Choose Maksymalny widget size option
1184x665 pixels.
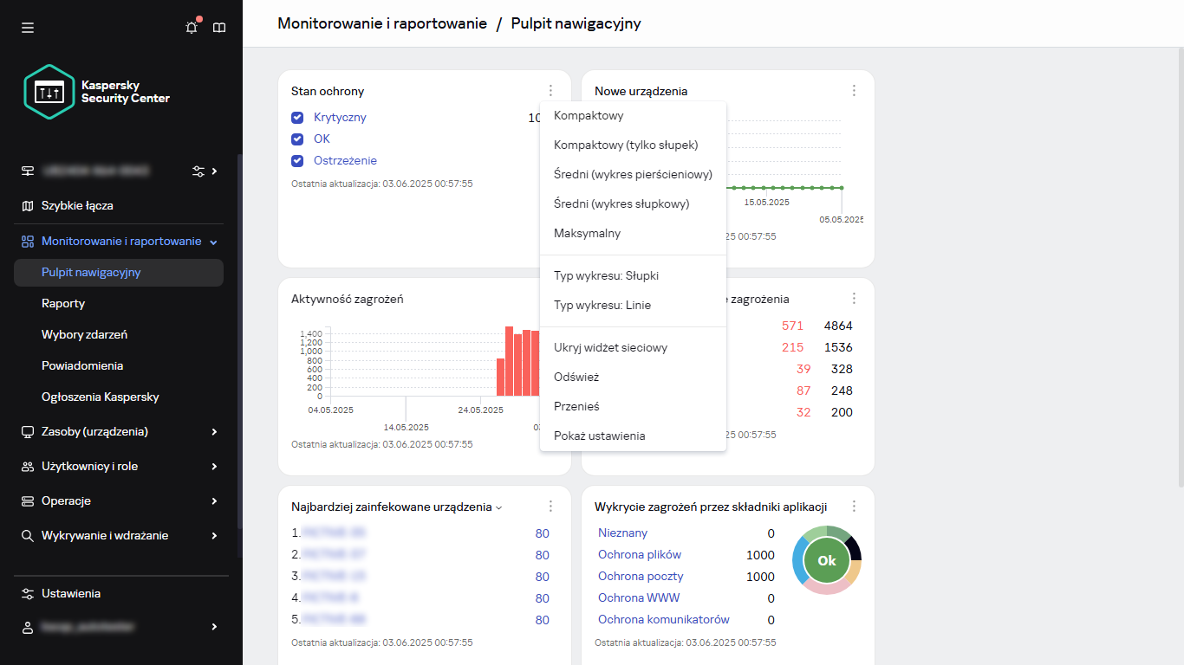(587, 233)
